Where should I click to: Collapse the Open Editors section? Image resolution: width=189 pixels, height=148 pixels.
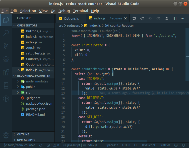[33, 25]
